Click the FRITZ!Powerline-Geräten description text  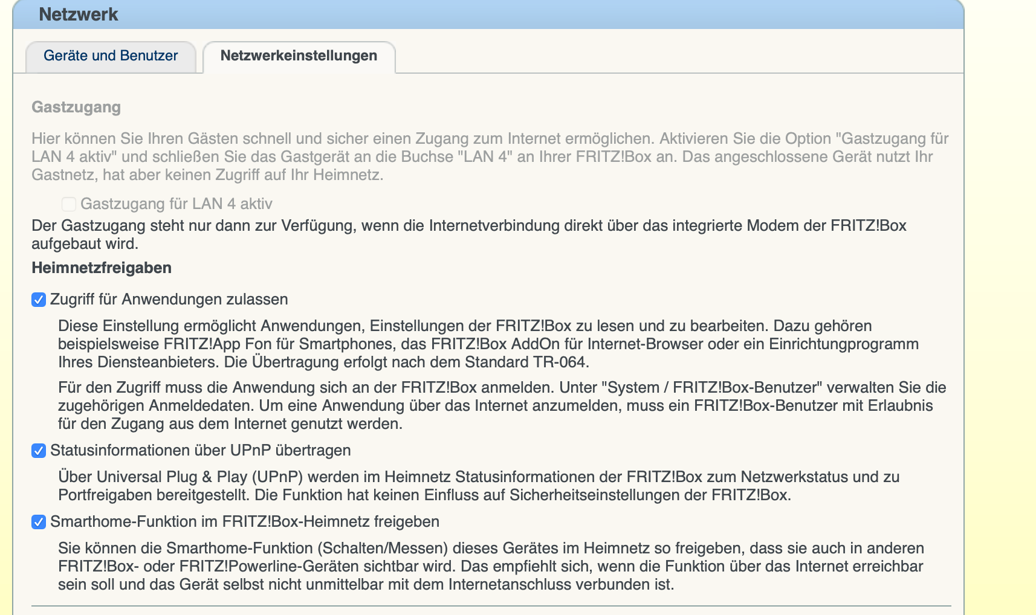coord(491,567)
